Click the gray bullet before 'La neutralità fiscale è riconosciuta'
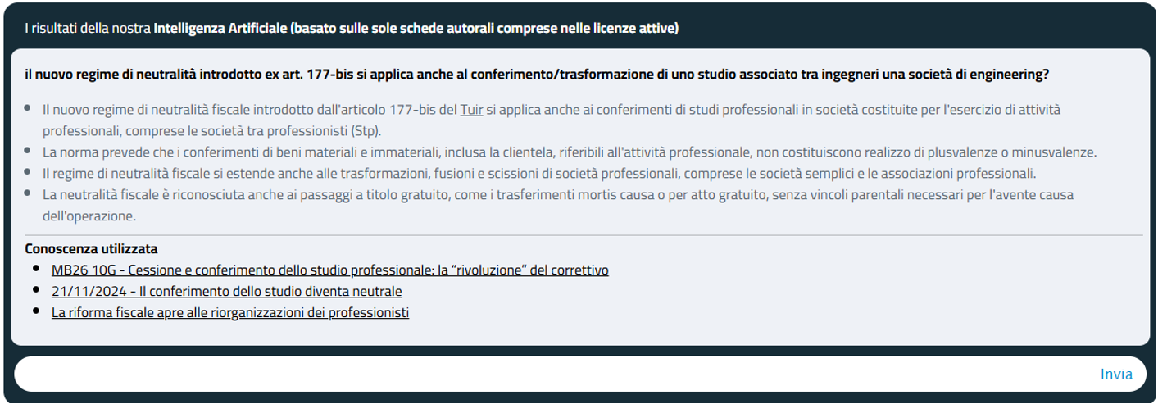This screenshot has width=1158, height=404. click(x=28, y=194)
